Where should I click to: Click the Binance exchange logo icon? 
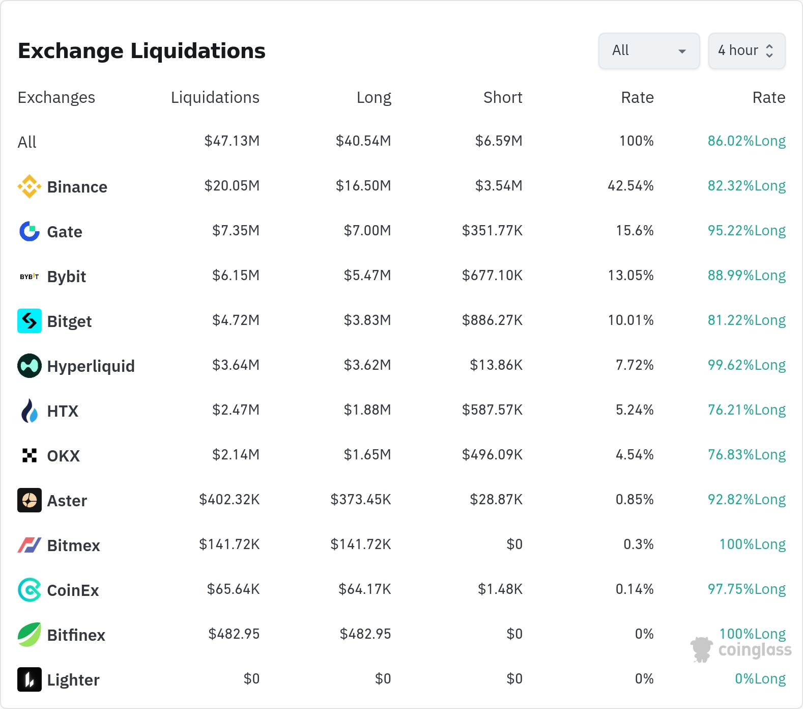pyautogui.click(x=30, y=186)
